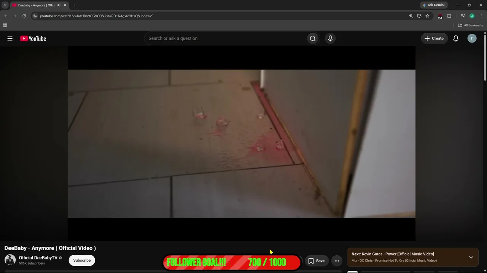The width and height of the screenshot is (487, 273).
Task: Open the media controls icon
Action: click(463, 16)
